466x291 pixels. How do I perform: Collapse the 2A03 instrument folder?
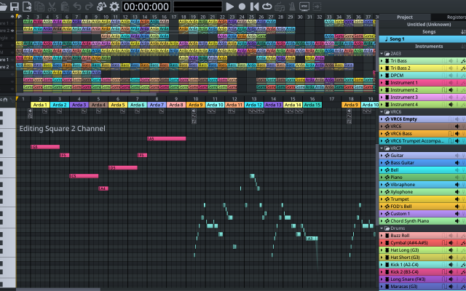[x=382, y=54]
